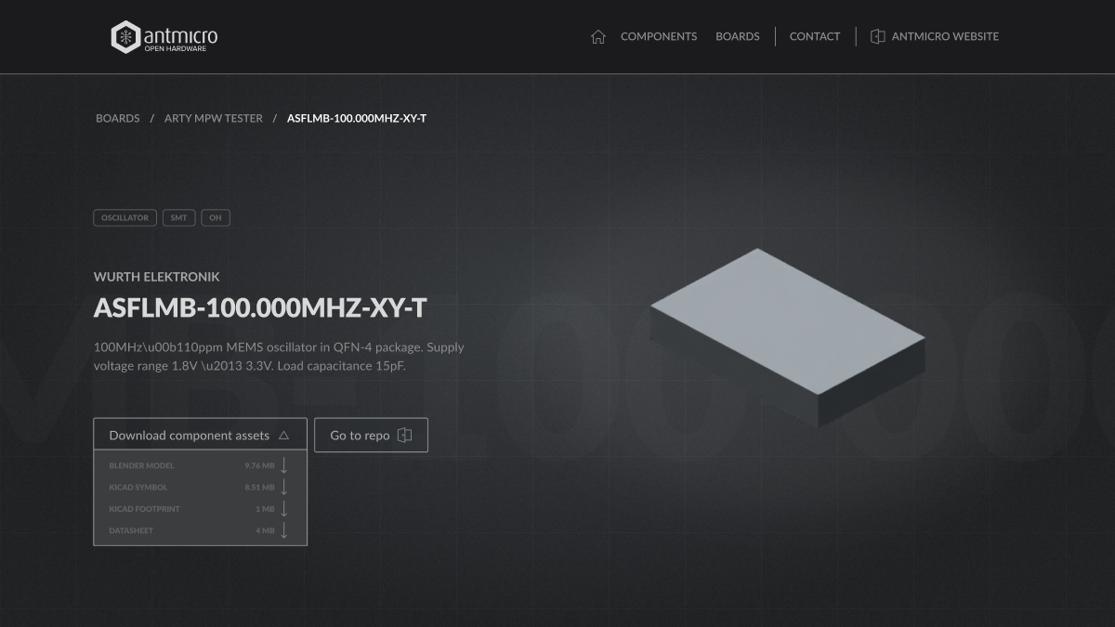Toggle the SMT tag filter

(x=178, y=217)
